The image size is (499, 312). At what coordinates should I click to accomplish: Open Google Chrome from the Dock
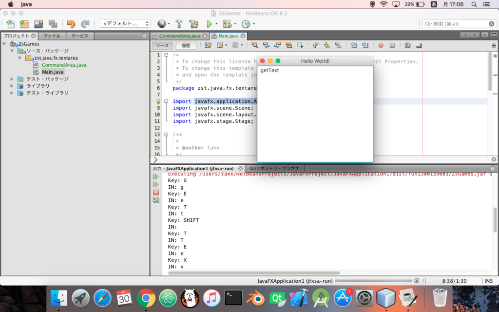(x=146, y=299)
